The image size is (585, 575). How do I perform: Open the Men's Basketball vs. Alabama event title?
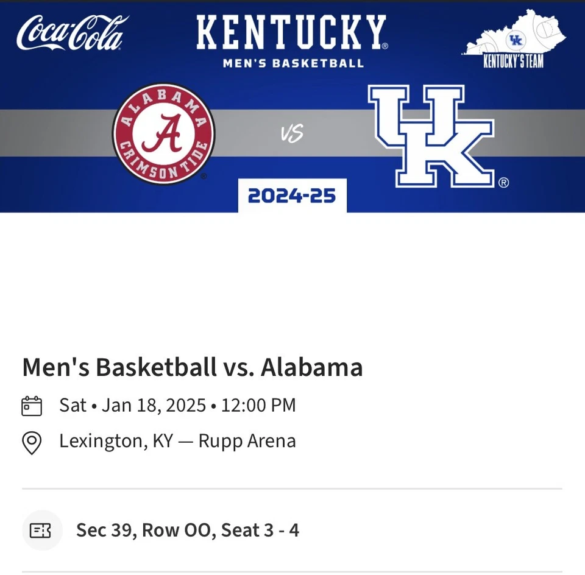click(x=192, y=367)
